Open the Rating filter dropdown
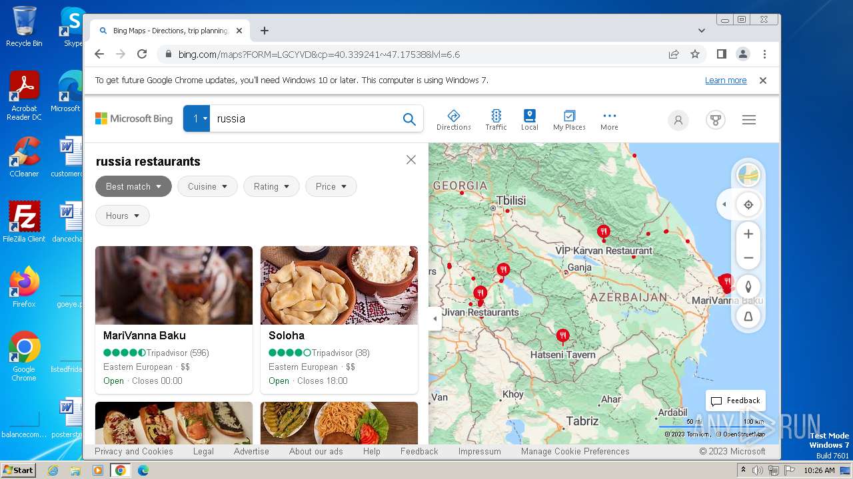Image resolution: width=853 pixels, height=479 pixels. (271, 186)
